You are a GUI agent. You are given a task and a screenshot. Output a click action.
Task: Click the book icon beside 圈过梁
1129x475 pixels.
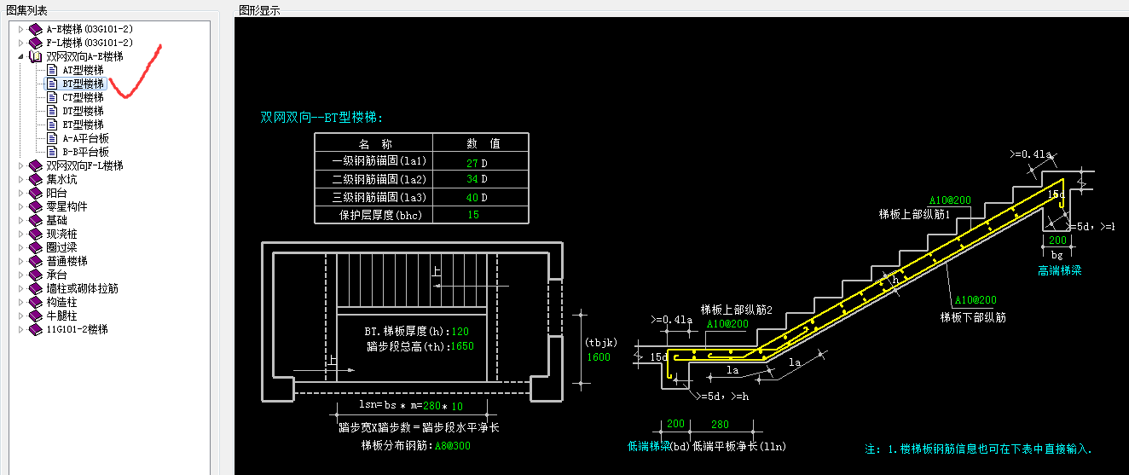point(36,247)
